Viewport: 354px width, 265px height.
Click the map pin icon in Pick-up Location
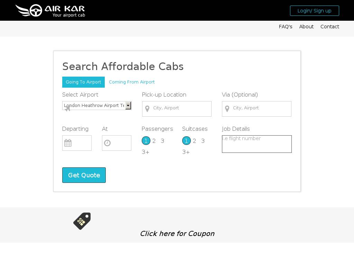coord(147,109)
